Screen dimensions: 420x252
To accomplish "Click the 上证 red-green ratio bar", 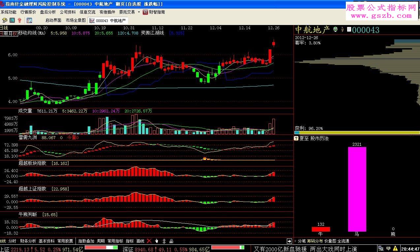I will pyautogui.click(x=101, y=247).
